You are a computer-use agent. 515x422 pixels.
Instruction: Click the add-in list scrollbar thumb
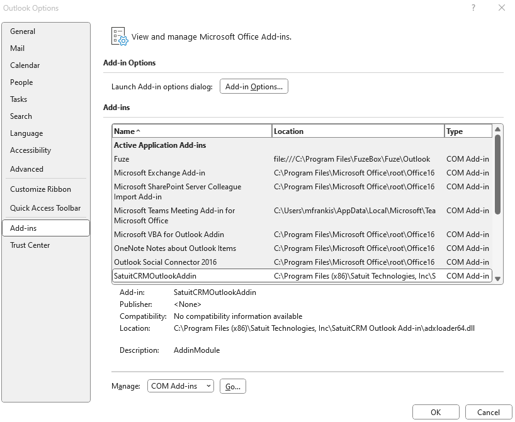497,175
